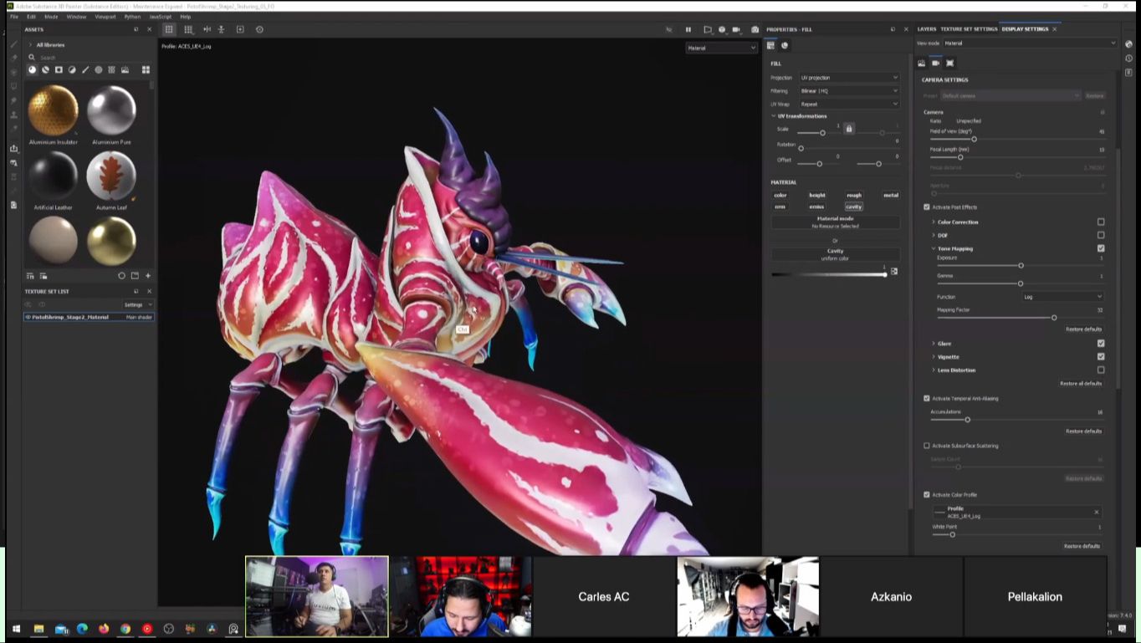The height and width of the screenshot is (643, 1141).
Task: Open the View mode dropdown in Display Settings
Action: coord(1030,43)
